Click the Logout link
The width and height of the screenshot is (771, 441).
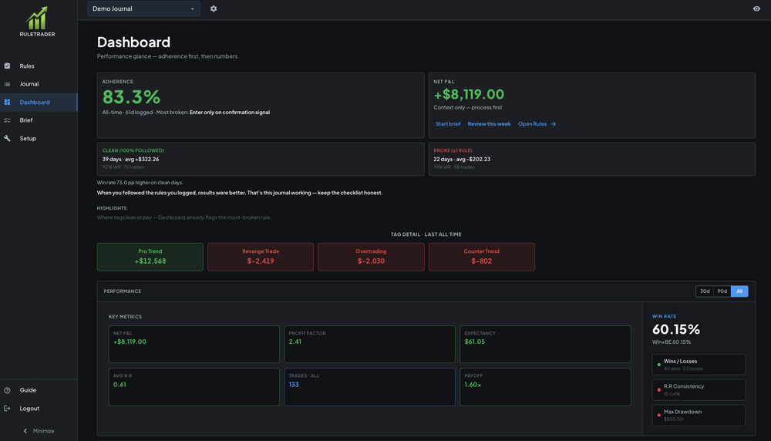pyautogui.click(x=39, y=408)
